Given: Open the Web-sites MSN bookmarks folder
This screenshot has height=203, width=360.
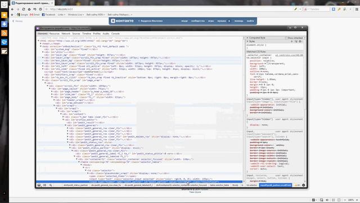Looking at the screenshot, I should pos(96,15).
